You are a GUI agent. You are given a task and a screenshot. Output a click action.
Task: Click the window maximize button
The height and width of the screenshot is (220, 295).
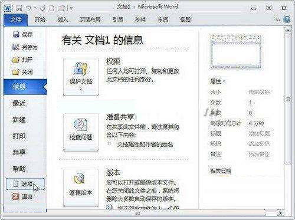point(269,8)
